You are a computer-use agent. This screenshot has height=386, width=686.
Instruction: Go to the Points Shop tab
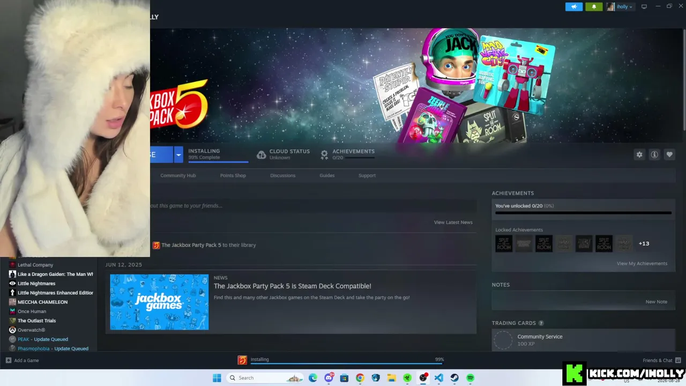(233, 175)
